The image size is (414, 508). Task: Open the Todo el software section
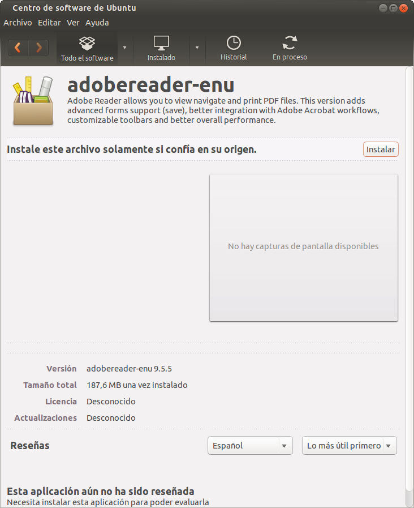[x=87, y=49]
